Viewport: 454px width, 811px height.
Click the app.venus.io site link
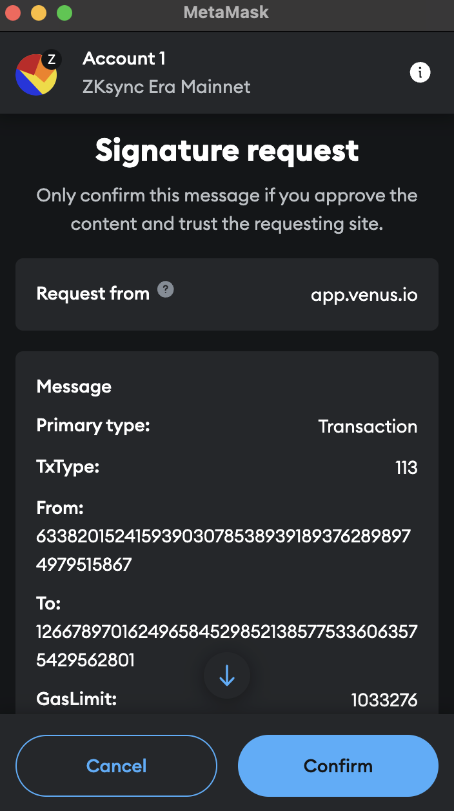(x=364, y=294)
